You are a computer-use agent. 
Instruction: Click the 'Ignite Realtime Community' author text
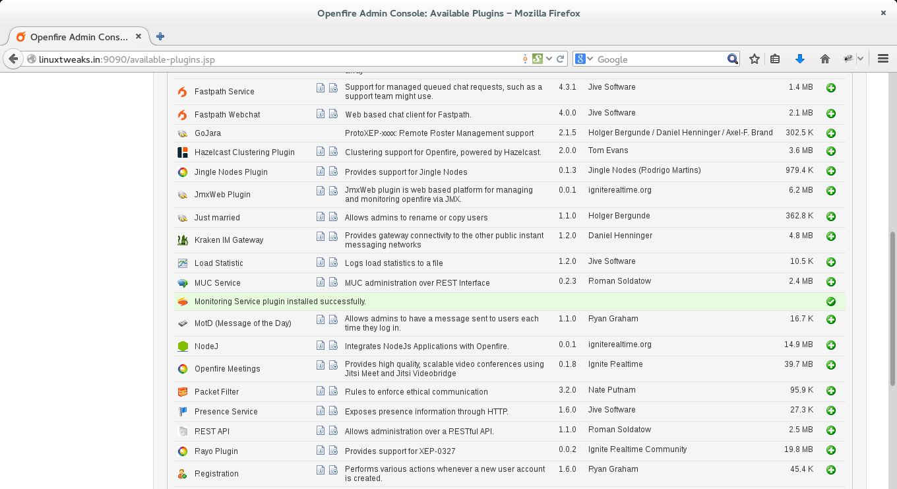(x=638, y=449)
